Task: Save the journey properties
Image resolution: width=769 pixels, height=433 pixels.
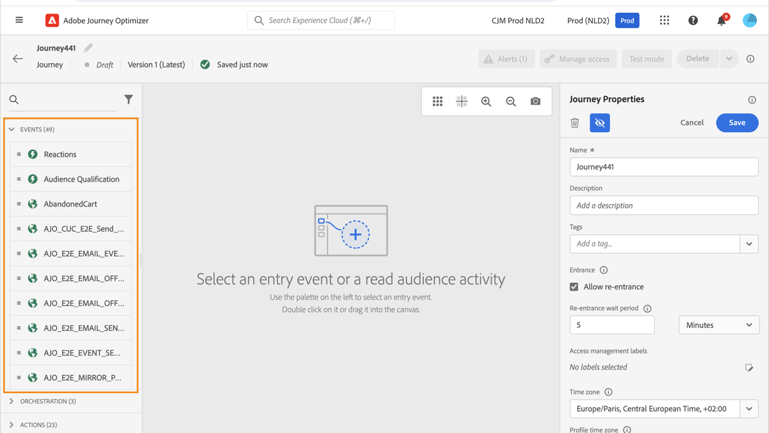Action: (737, 123)
